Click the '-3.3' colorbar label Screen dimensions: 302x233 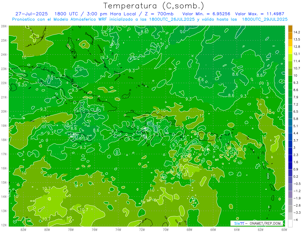[x=297, y=213]
